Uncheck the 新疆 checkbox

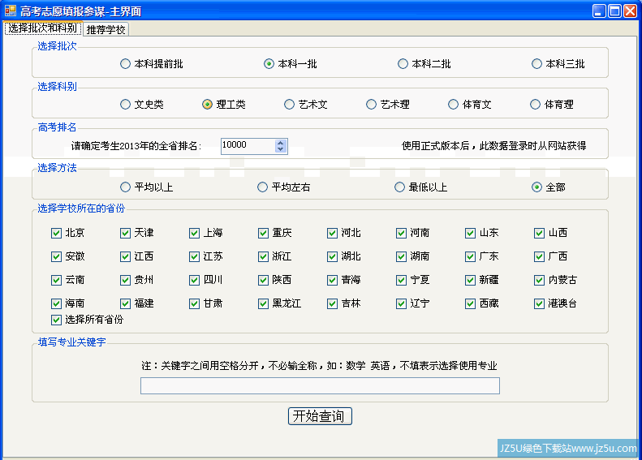coord(470,281)
